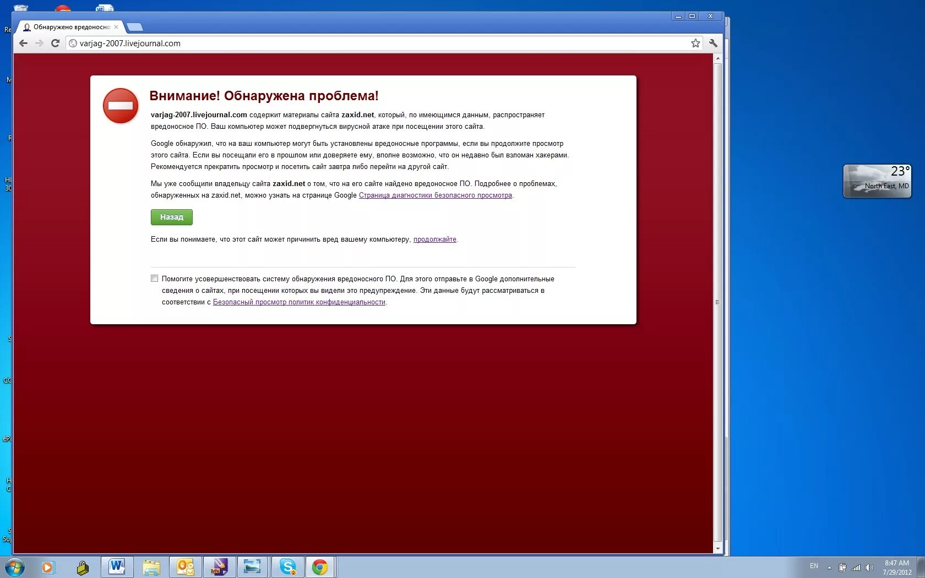Click the EN language indicator in the tray
The height and width of the screenshot is (578, 925).
[x=814, y=566]
